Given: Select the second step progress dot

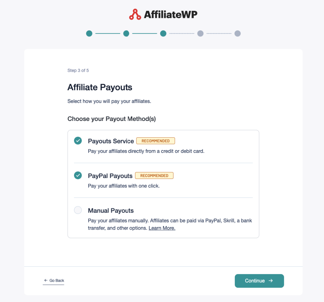Looking at the screenshot, I should click(126, 34).
